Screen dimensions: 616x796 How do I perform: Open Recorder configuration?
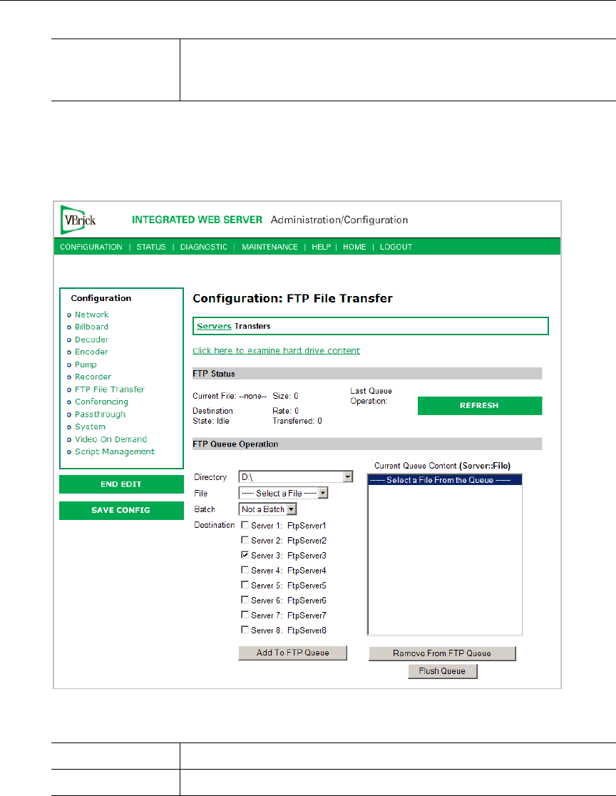(93, 377)
